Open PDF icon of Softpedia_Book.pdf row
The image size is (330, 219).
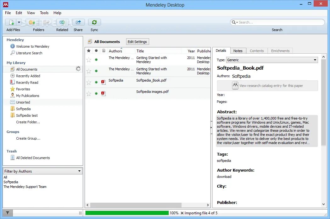coord(103,82)
